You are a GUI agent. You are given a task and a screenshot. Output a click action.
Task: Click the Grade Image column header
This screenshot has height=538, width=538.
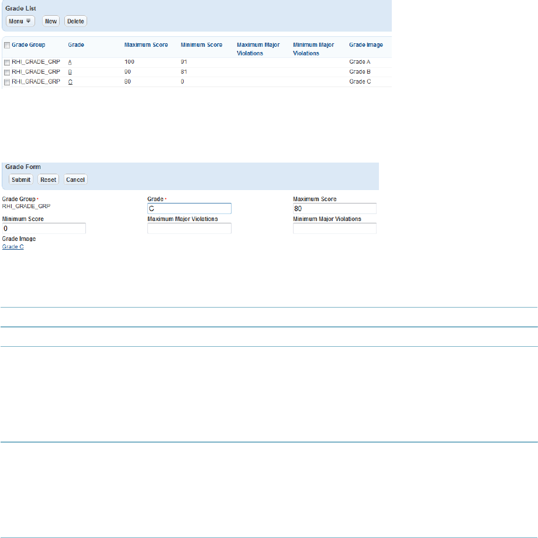pos(366,45)
